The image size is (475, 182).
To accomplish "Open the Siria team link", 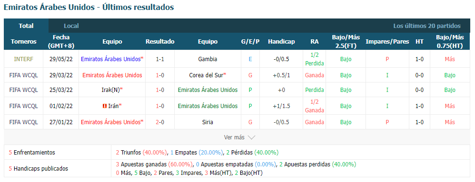I will tap(208, 122).
